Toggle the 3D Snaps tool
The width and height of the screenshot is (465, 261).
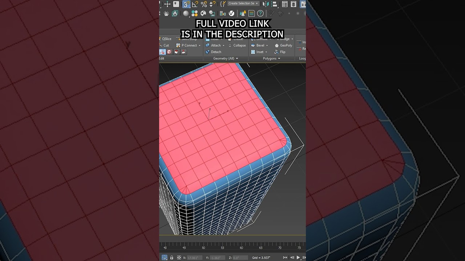186,4
